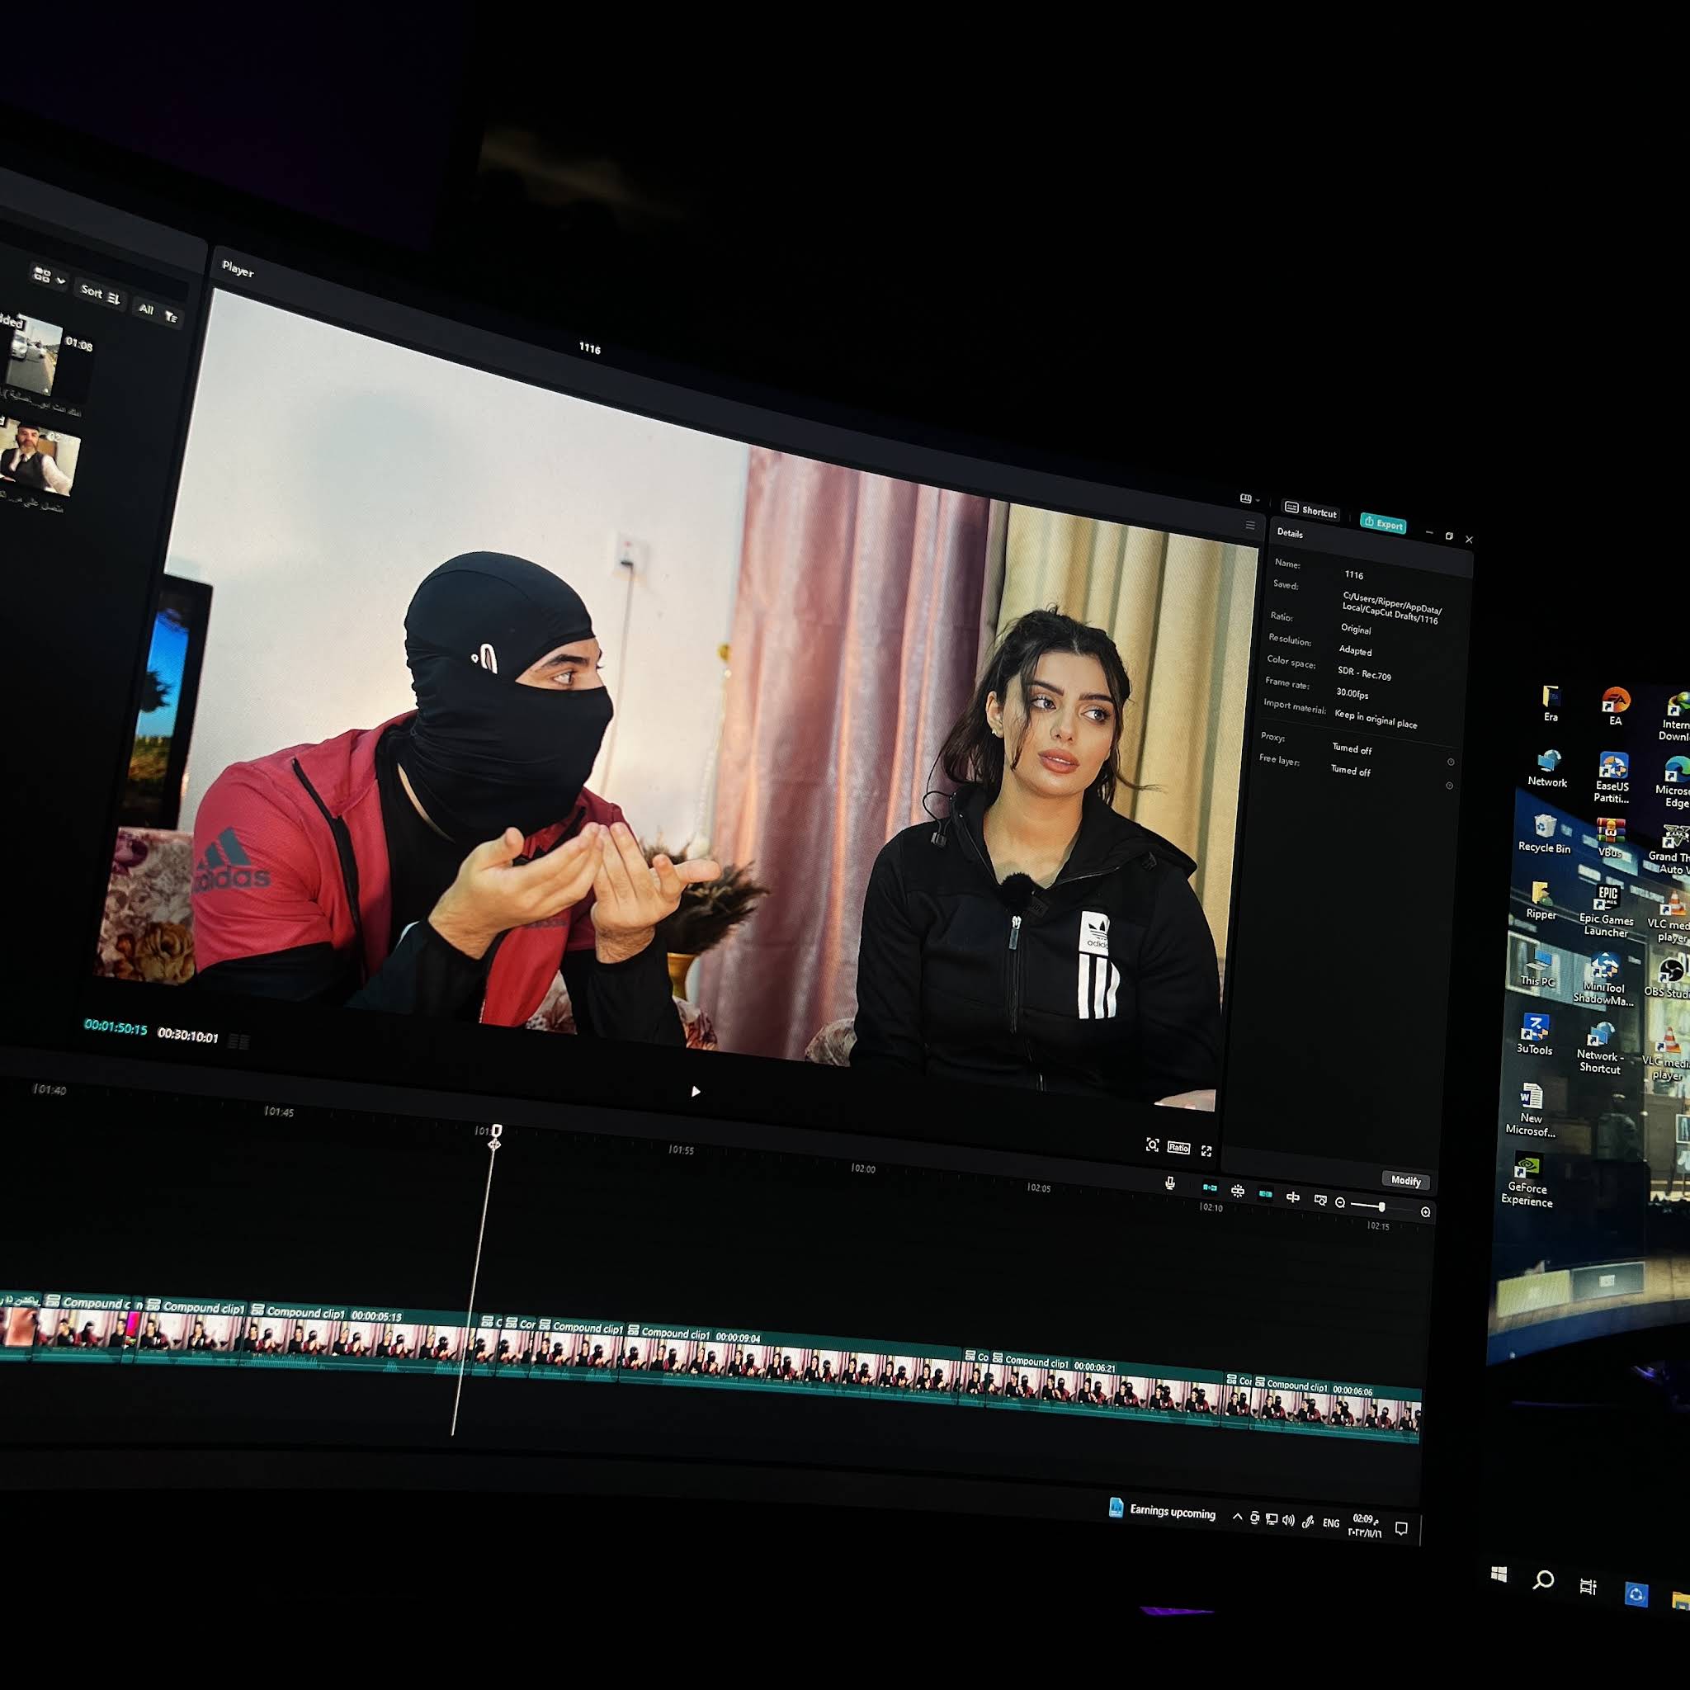Open the player hamburger menu
1690x1690 pixels.
click(x=1250, y=525)
